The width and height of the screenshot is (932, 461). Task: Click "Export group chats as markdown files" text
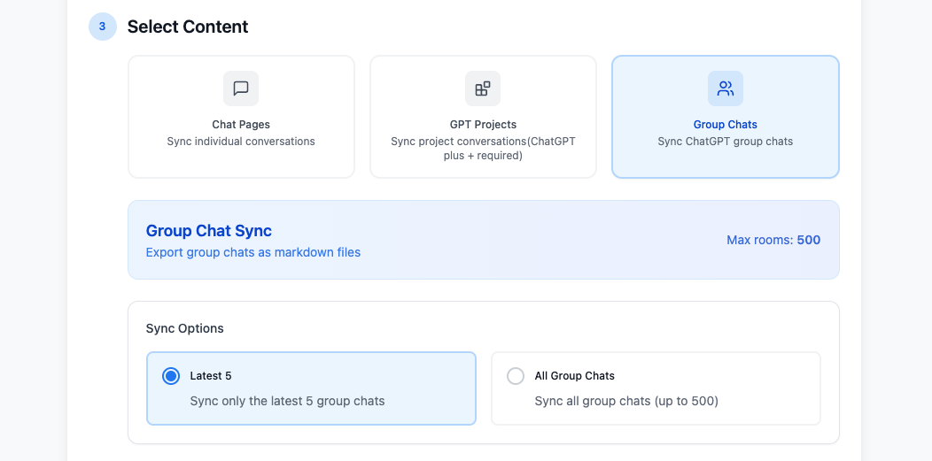tap(253, 252)
